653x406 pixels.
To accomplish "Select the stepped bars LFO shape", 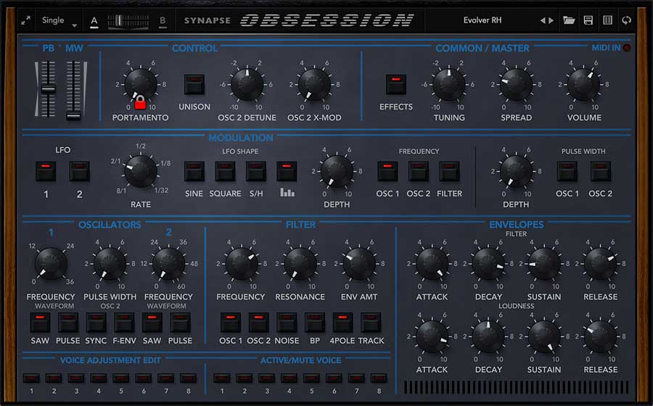I will (x=287, y=171).
